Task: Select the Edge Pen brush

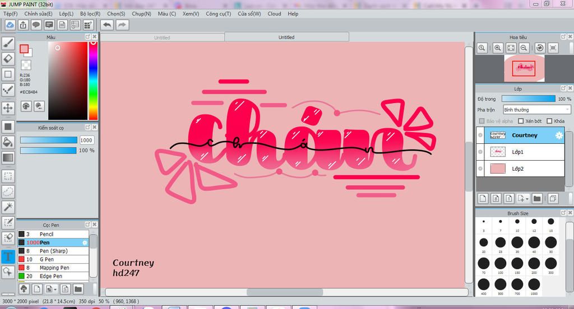Action: 53,276
